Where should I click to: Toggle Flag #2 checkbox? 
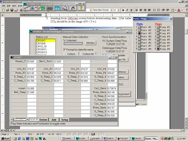pos(158,30)
